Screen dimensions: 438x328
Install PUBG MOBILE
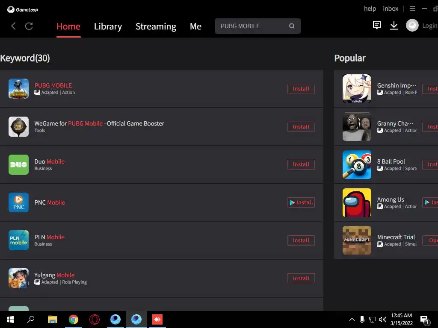pos(301,89)
